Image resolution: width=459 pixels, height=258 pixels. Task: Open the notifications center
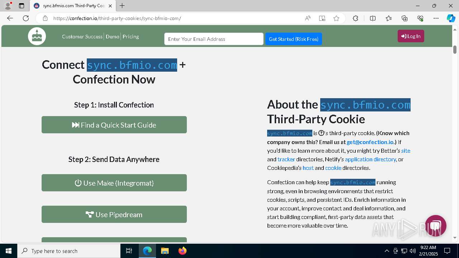pyautogui.click(x=447, y=251)
